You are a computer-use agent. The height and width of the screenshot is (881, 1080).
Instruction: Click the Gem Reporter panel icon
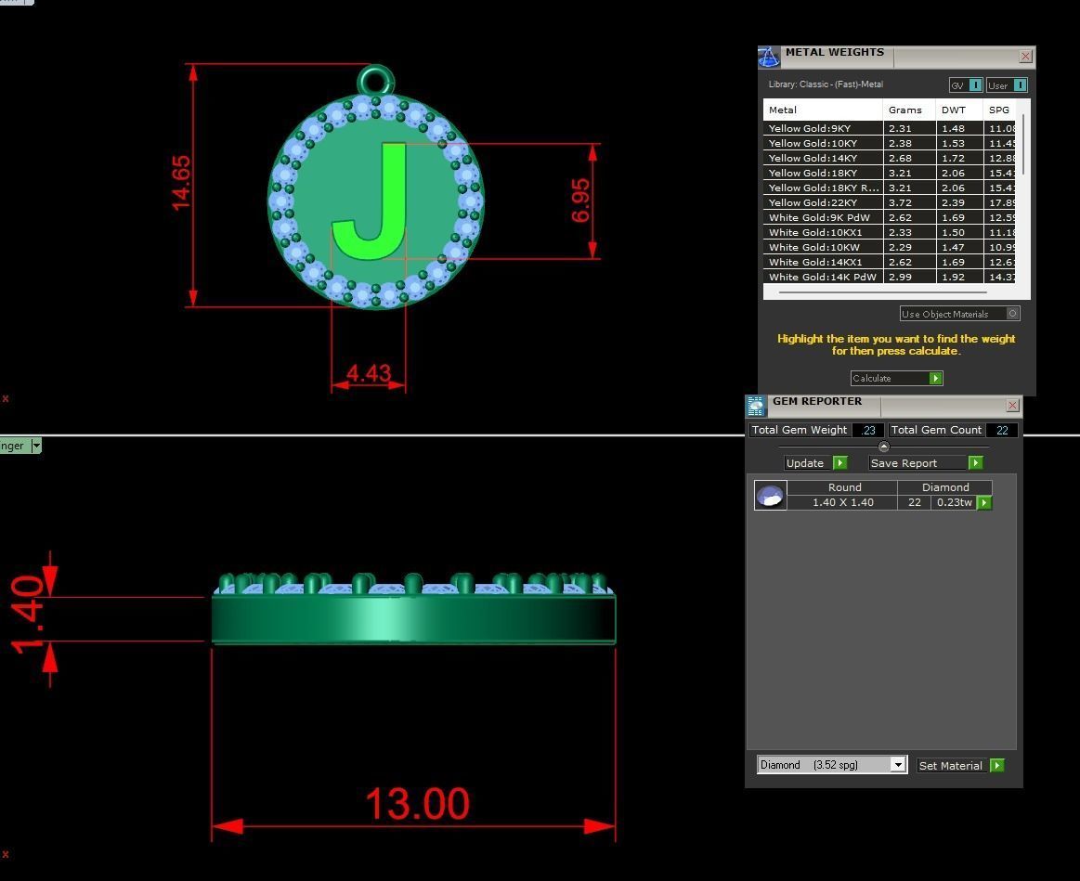click(756, 406)
